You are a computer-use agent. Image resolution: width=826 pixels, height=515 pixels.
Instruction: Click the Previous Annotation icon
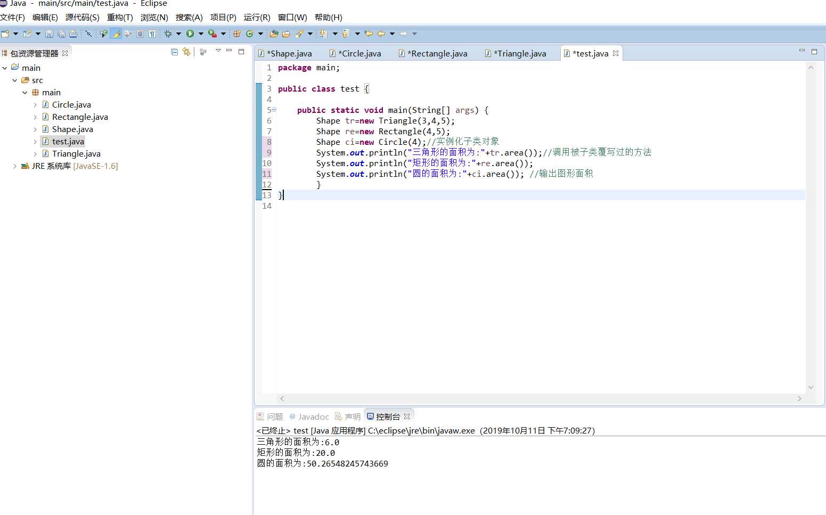coord(345,34)
